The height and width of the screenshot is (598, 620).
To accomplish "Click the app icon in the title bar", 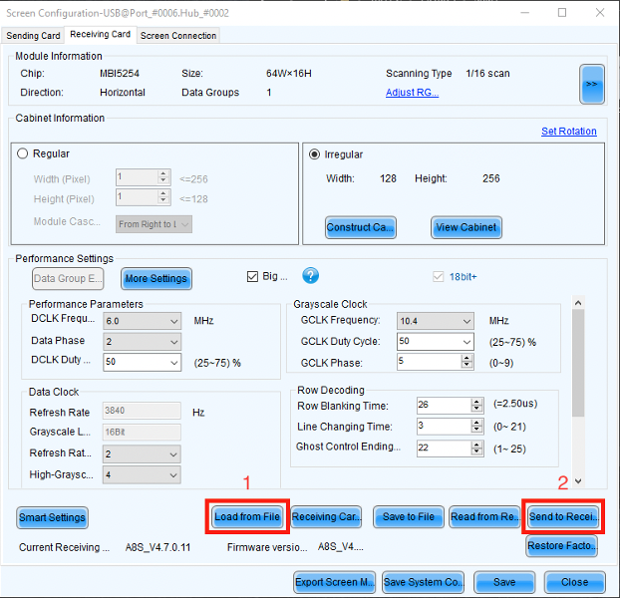I will [11, 12].
